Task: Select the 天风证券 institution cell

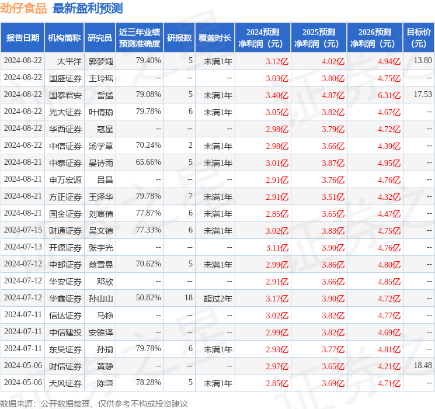Action: 65,383
